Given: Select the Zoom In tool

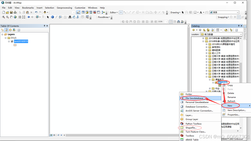Looking at the screenshot, I should coord(3,17).
